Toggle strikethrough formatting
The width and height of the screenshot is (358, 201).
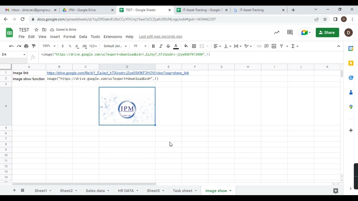[x=168, y=46]
